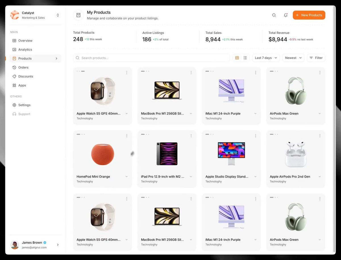Expand iPad Pro 12.9-inch details chevron
Viewport: 341px width, 260px height.
[x=191, y=177]
